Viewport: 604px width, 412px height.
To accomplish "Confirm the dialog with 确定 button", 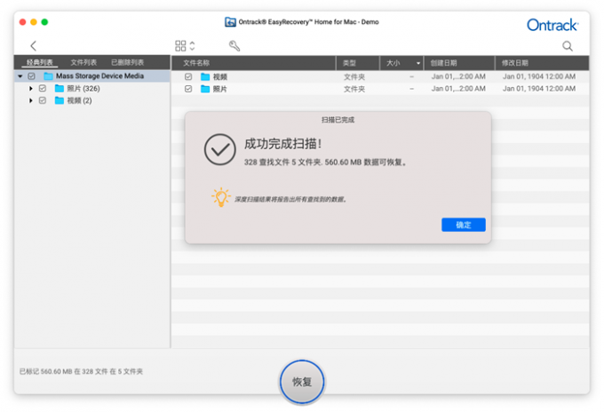I will [464, 225].
